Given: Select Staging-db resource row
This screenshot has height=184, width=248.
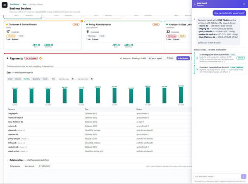Looking at the screenshot, I should pos(99,113).
